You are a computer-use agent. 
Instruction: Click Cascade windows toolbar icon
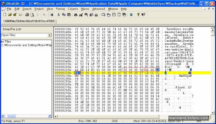pos(124,14)
